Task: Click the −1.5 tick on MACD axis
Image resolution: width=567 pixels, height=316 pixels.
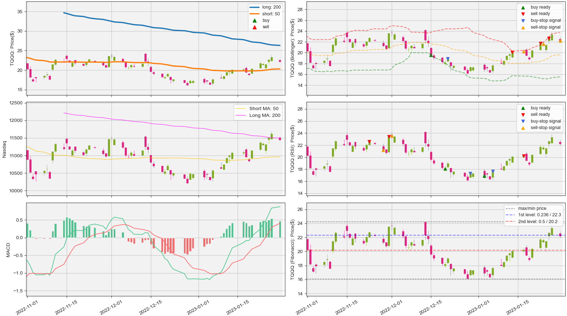Action: click(17, 291)
